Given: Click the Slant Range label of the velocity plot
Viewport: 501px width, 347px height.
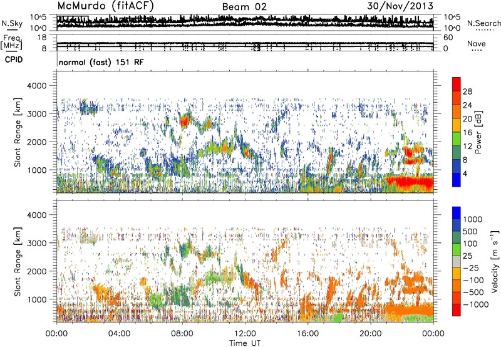Looking at the screenshot, I should coord(18,261).
